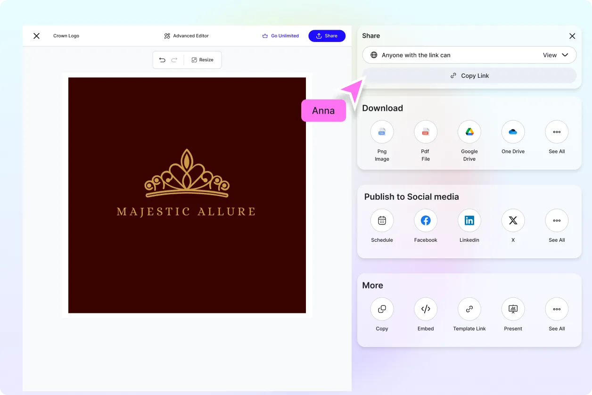Expand See All in Download section
The width and height of the screenshot is (592, 395).
pos(557,132)
